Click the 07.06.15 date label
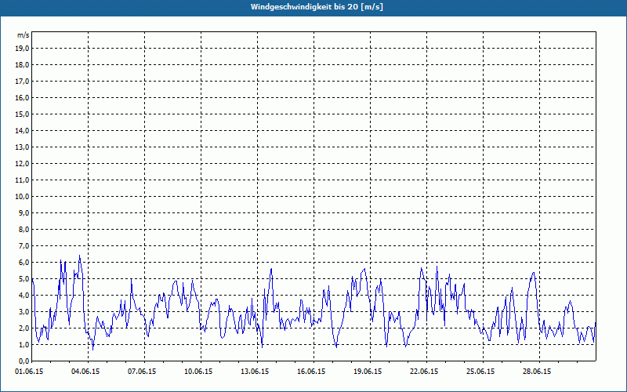Image resolution: width=627 pixels, height=392 pixels. (x=142, y=371)
